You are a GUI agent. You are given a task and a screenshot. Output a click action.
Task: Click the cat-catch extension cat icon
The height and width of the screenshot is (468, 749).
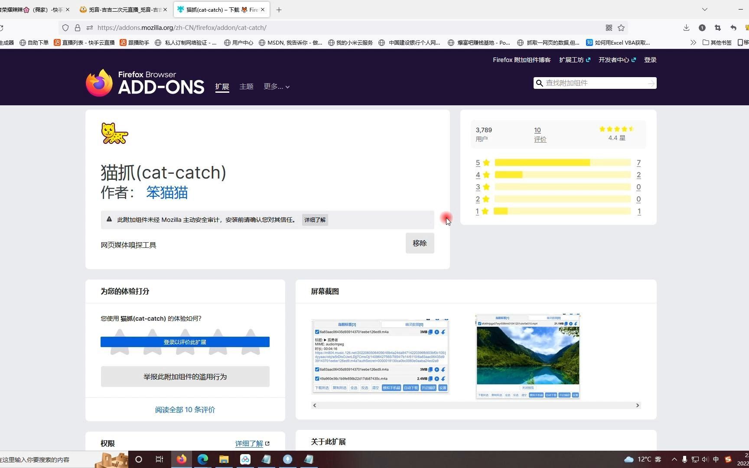(114, 133)
